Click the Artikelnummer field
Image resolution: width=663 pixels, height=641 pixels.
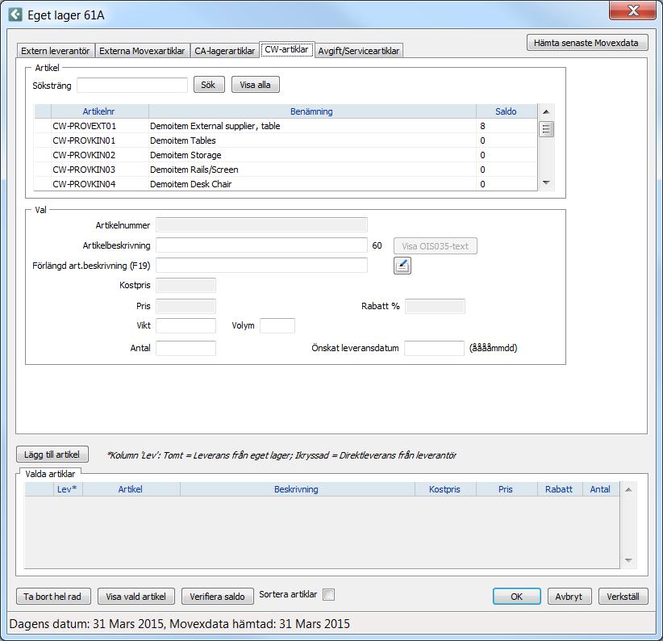pos(261,225)
